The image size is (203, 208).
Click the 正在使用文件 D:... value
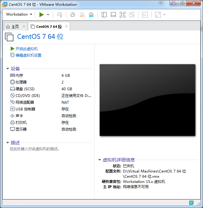tap(76, 96)
